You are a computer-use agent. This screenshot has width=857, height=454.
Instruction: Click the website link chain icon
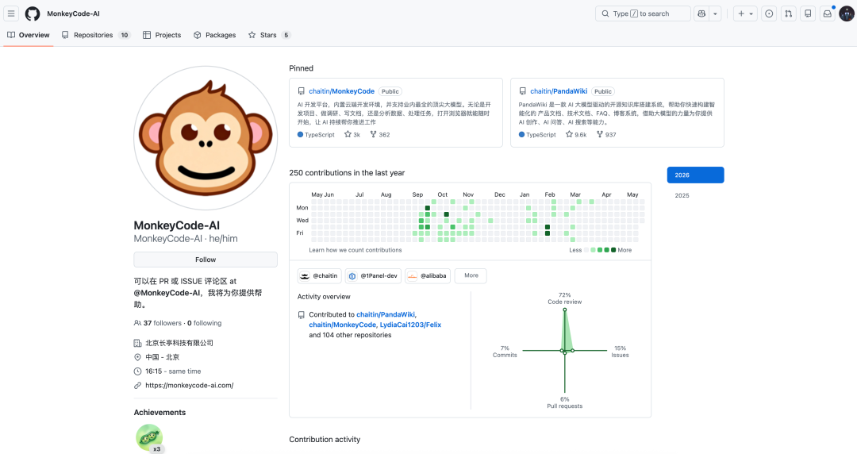click(x=138, y=385)
